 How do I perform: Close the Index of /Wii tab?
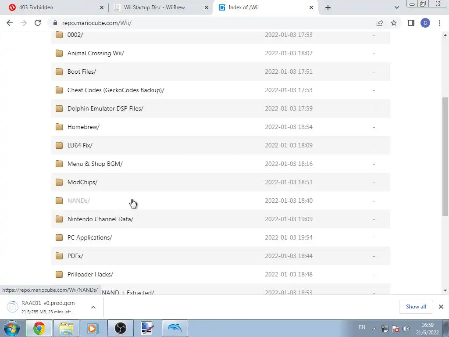[311, 7]
